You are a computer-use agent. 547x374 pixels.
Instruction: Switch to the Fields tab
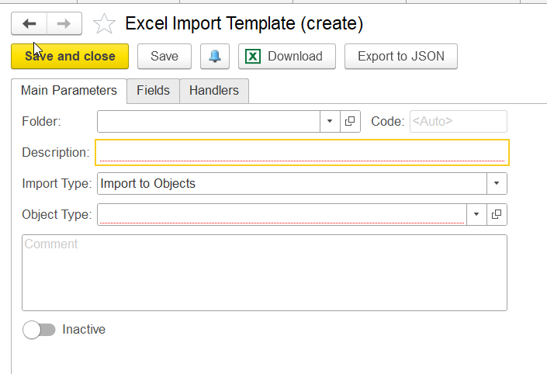coord(153,91)
